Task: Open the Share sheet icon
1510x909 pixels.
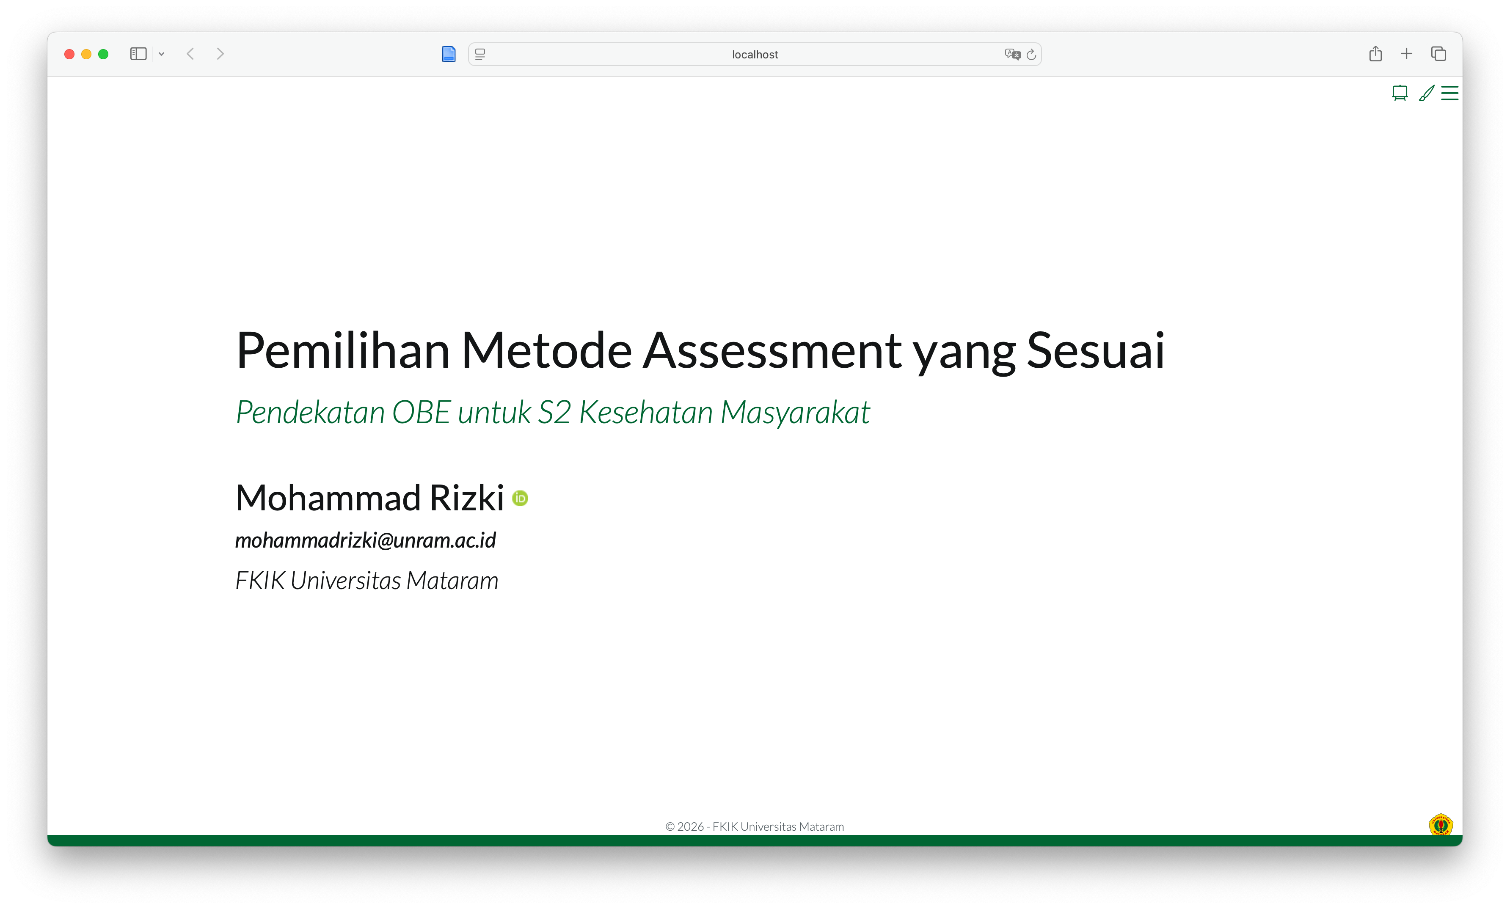Action: pos(1375,54)
